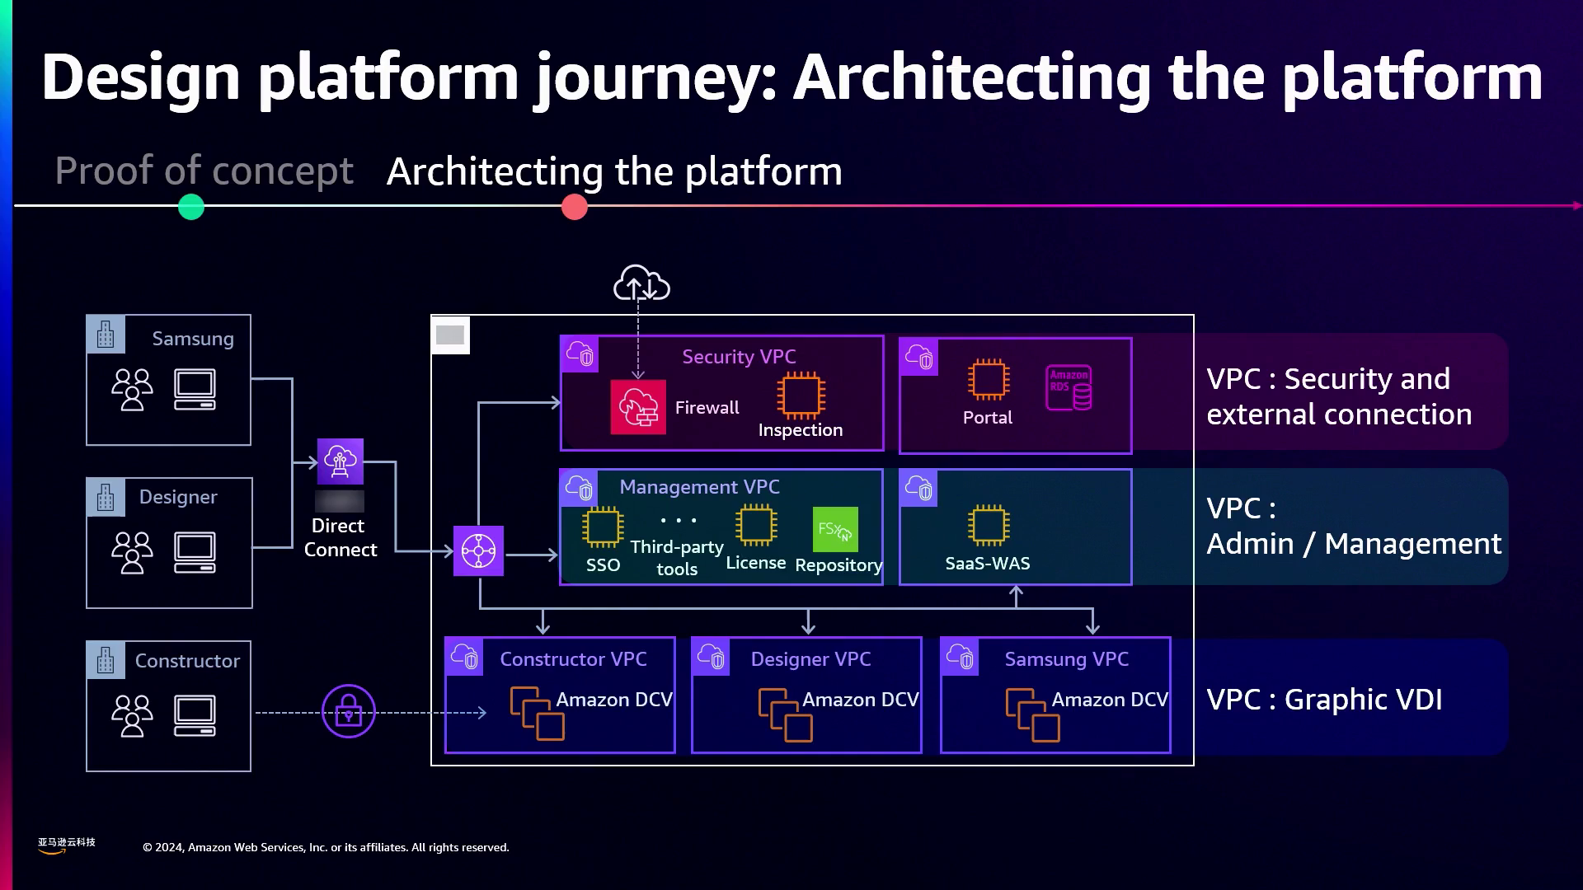The image size is (1583, 890).
Task: Click the Direct Connect icon
Action: [x=340, y=461]
